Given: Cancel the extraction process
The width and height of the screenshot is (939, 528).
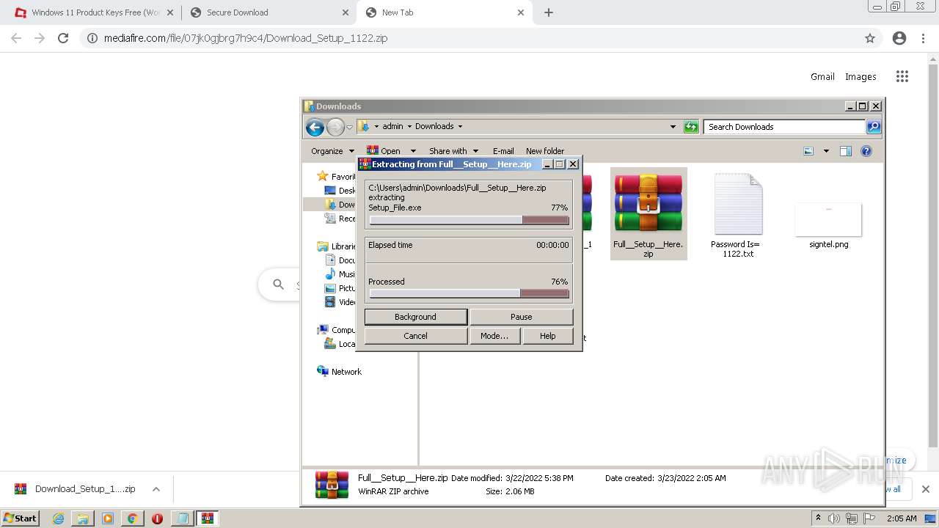Looking at the screenshot, I should coord(415,336).
